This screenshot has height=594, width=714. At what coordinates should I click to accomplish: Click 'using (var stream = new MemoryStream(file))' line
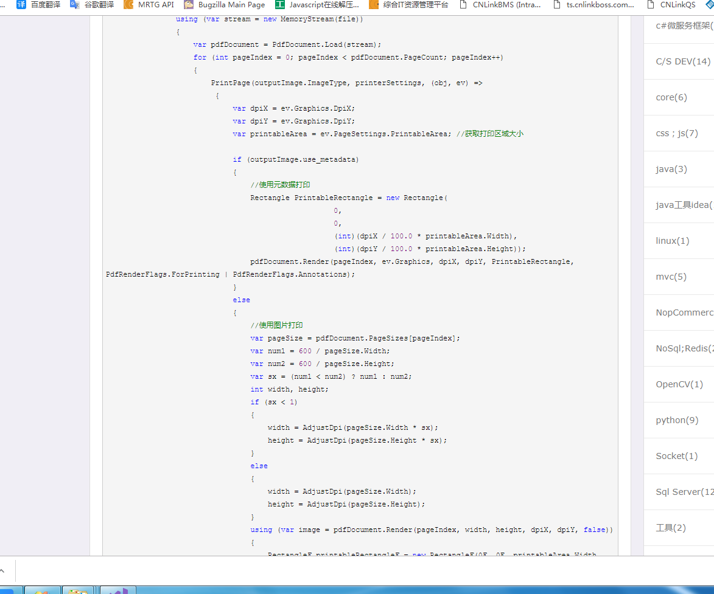270,19
